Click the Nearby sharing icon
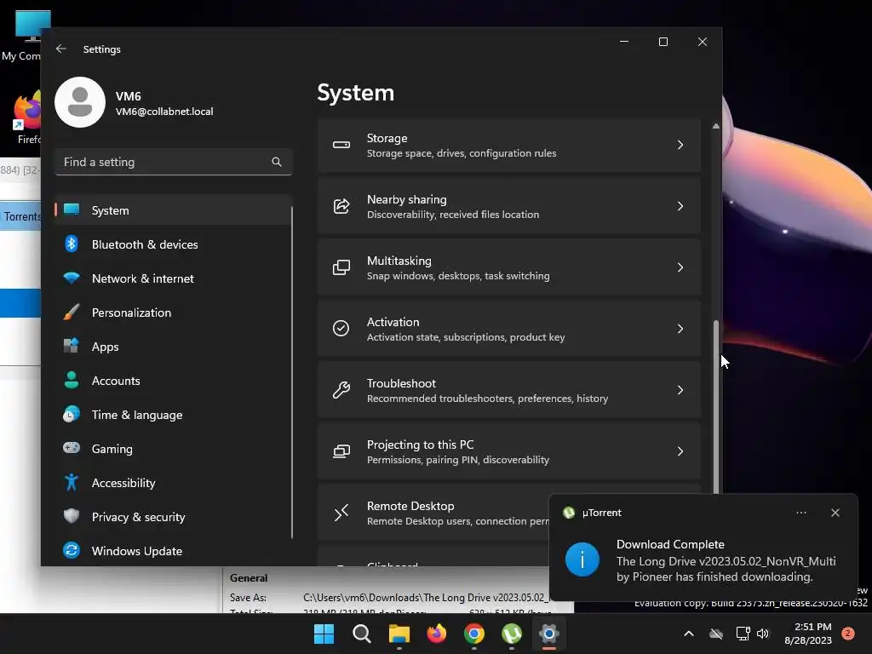 tap(341, 206)
